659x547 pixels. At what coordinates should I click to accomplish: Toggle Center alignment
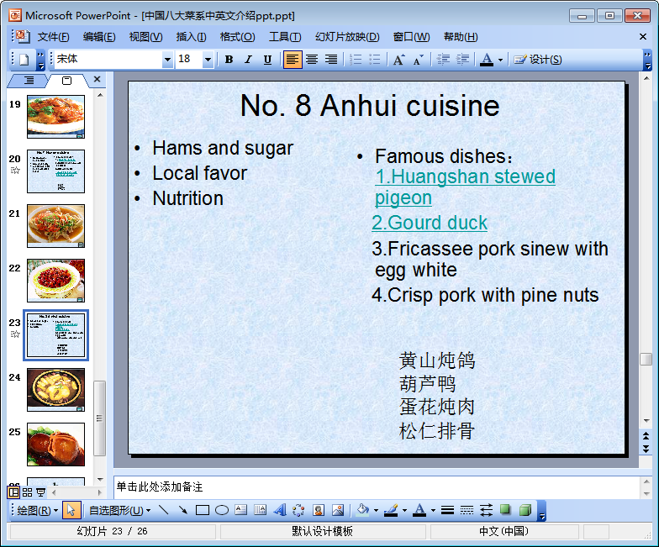pos(311,60)
